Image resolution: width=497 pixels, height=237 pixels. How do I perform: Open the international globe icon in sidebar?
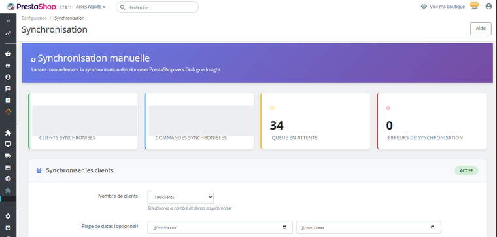pyautogui.click(x=9, y=179)
